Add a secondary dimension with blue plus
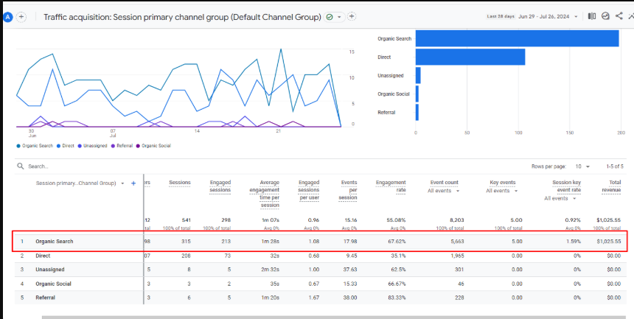This screenshot has width=634, height=319. [x=133, y=183]
